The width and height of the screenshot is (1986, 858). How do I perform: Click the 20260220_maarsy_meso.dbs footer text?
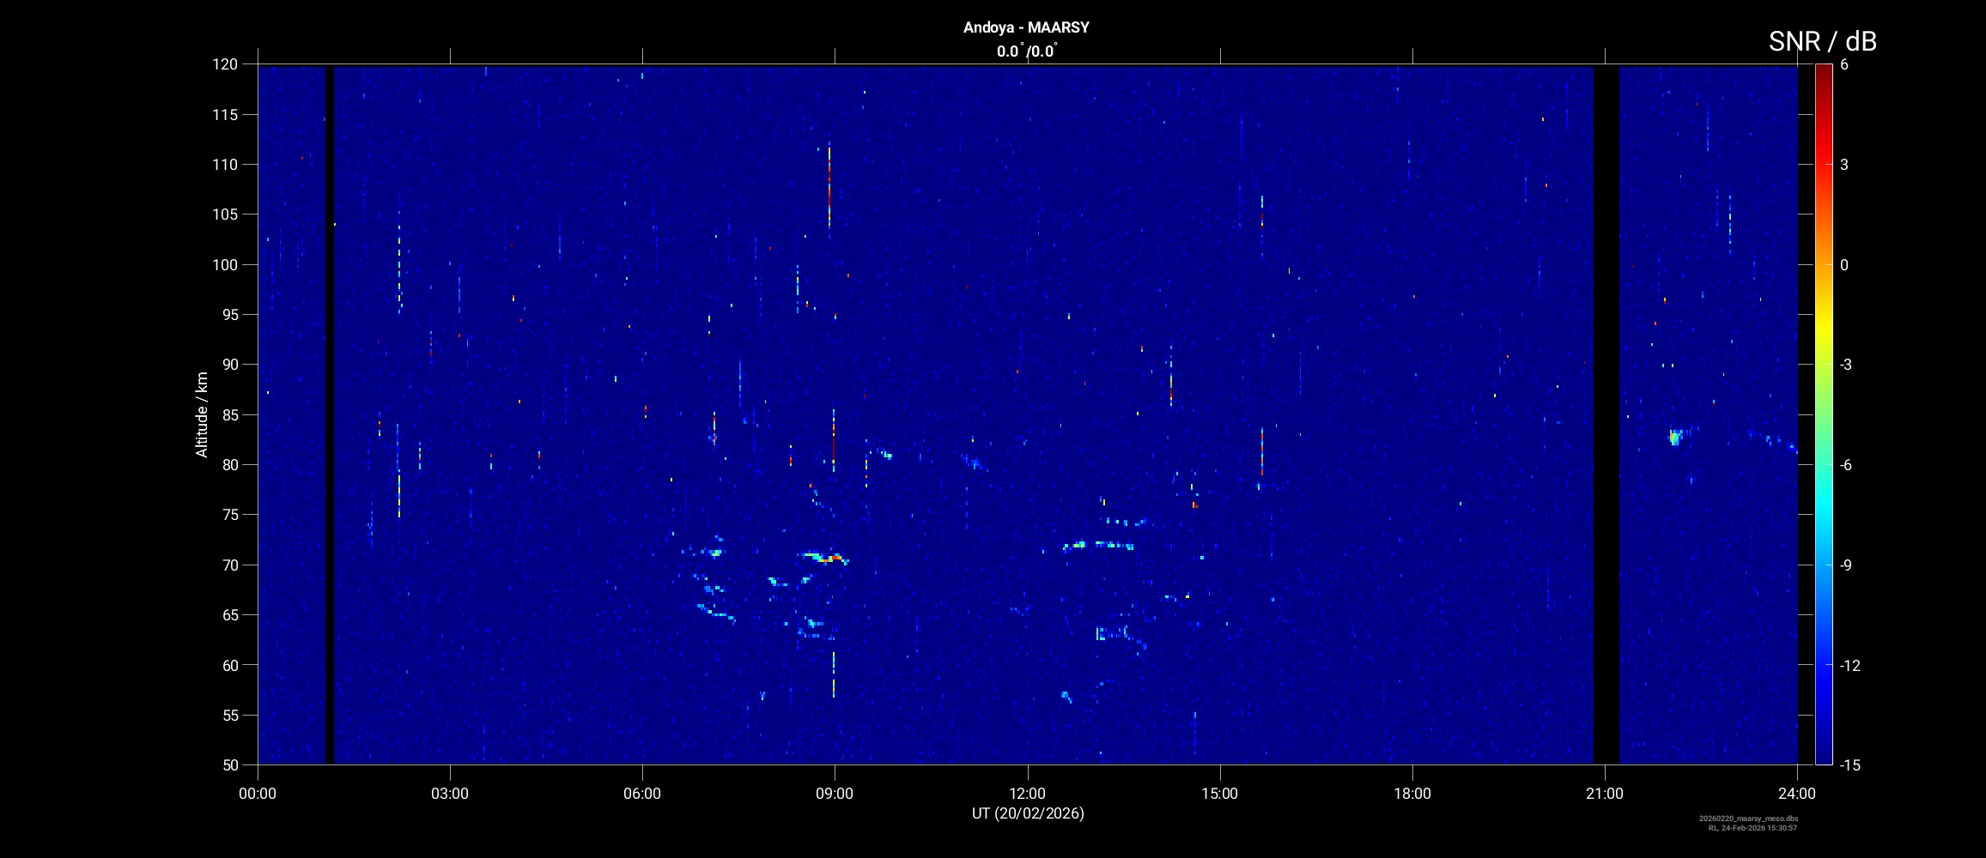pyautogui.click(x=1748, y=819)
